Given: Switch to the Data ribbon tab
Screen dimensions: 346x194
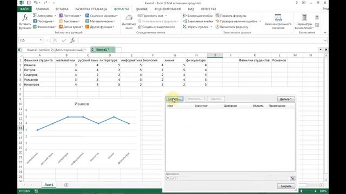Looking at the screenshot, I should pyautogui.click(x=142, y=9).
